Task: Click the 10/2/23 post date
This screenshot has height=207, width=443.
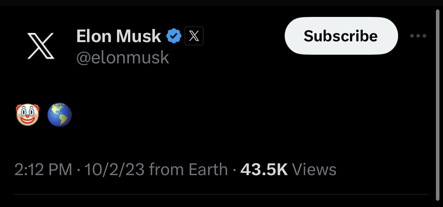Action: pyautogui.click(x=115, y=170)
